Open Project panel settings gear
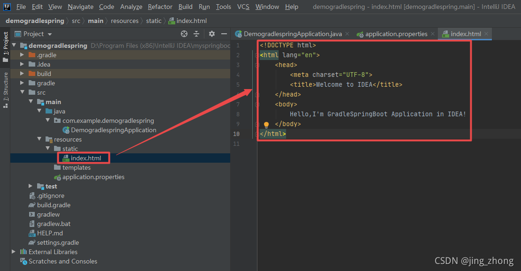521x271 pixels. pyautogui.click(x=212, y=34)
